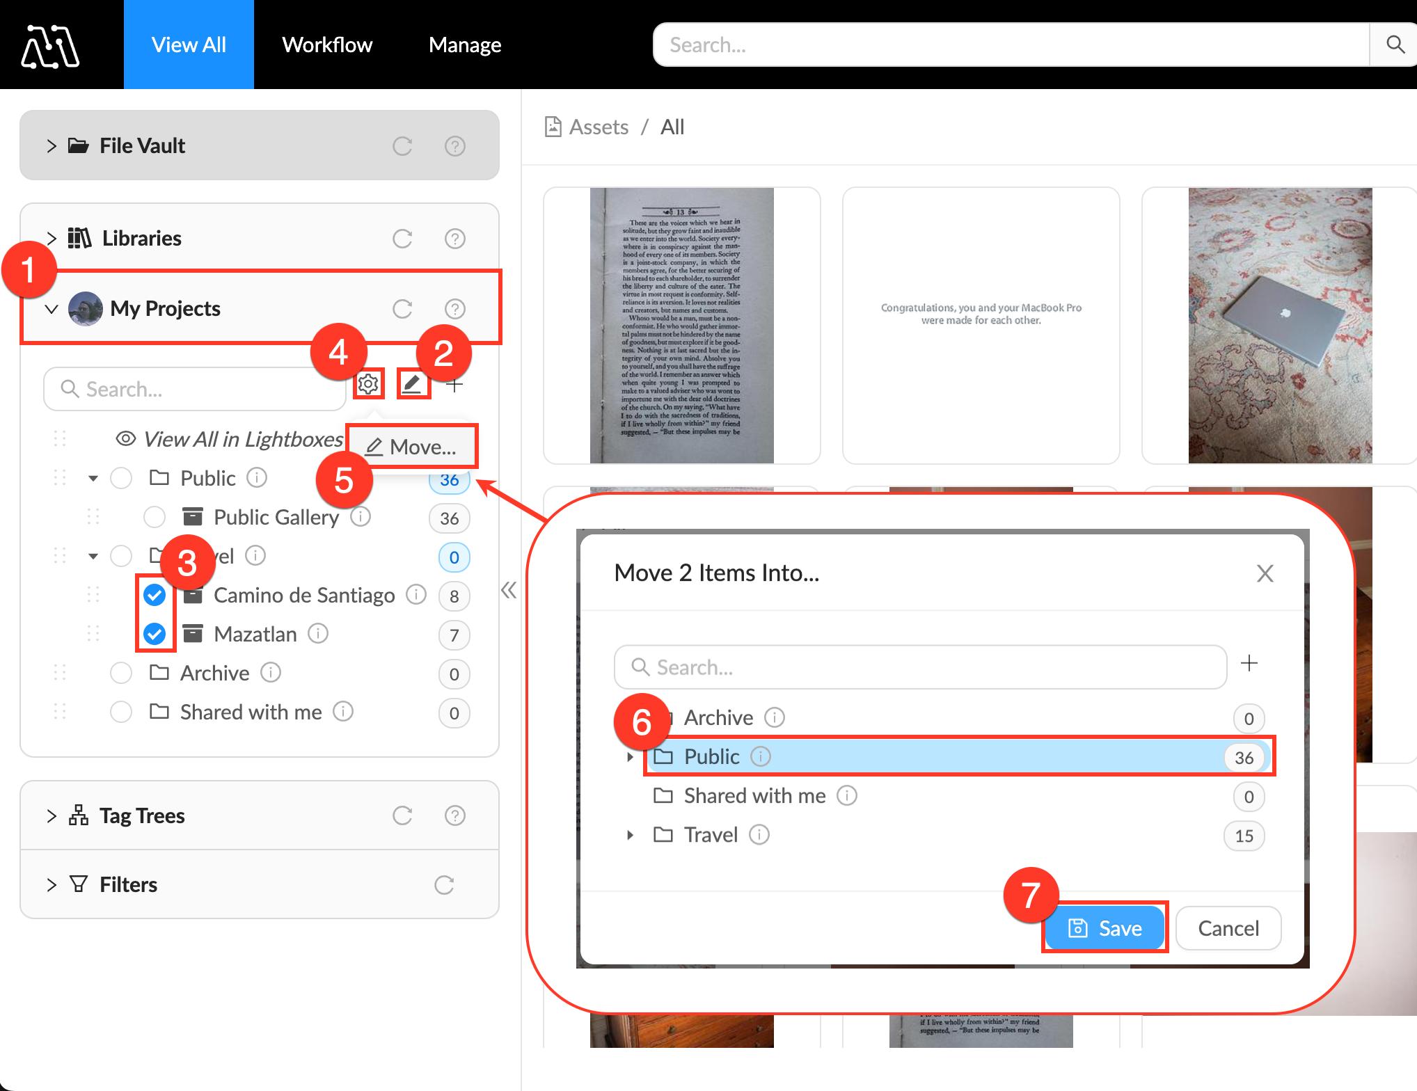
Task: Open help for the File Vault panel
Action: coord(454,146)
